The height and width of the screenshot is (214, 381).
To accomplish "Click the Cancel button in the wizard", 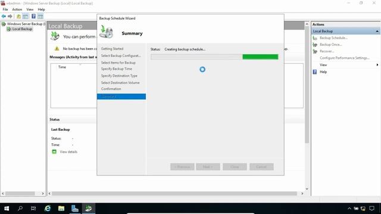I will coord(261,166).
